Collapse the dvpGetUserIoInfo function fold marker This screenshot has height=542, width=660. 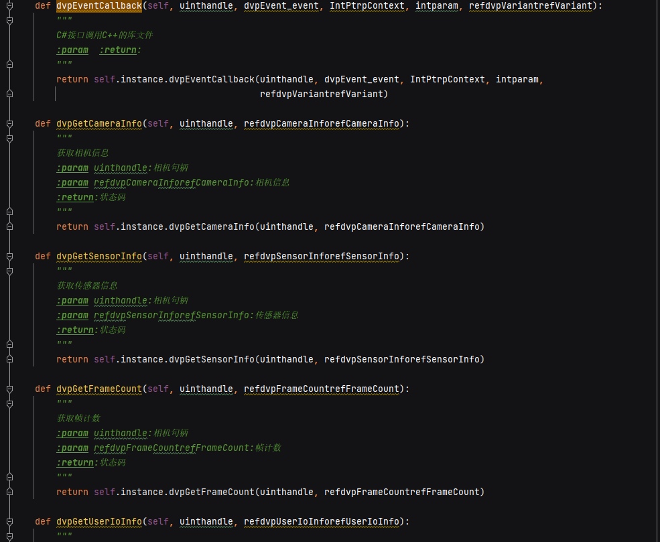click(9, 522)
